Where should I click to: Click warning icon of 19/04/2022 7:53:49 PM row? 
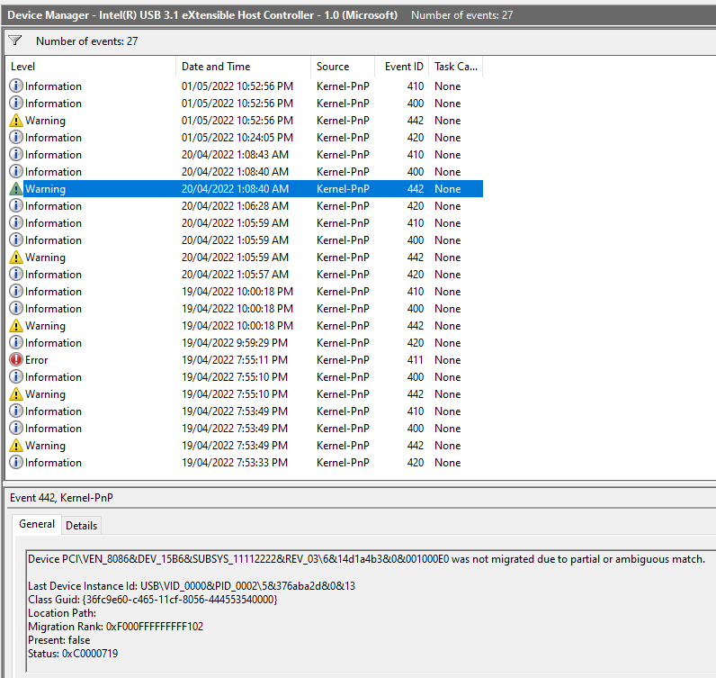[16, 446]
